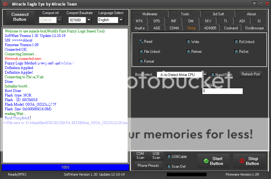271x179 pixels.
Task: Click the red prohibited icon in Stop Button
Action: tap(242, 161)
